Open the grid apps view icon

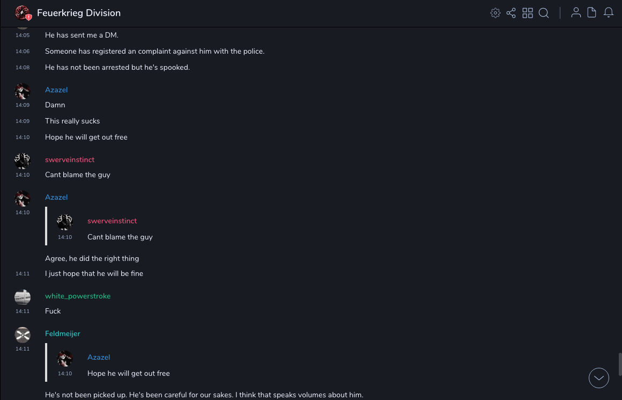pos(528,13)
